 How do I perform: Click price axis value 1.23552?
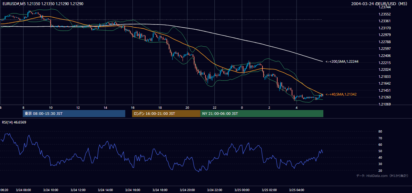384,14
